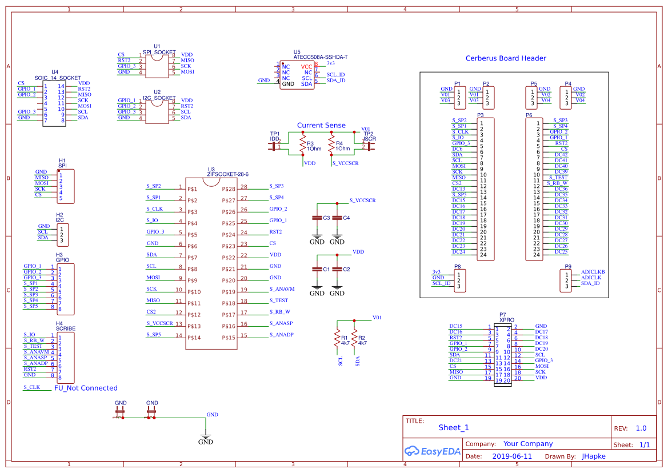Click the 'ATECC508A-SSHDA-T' part name
The width and height of the screenshot is (668, 473).
point(321,57)
